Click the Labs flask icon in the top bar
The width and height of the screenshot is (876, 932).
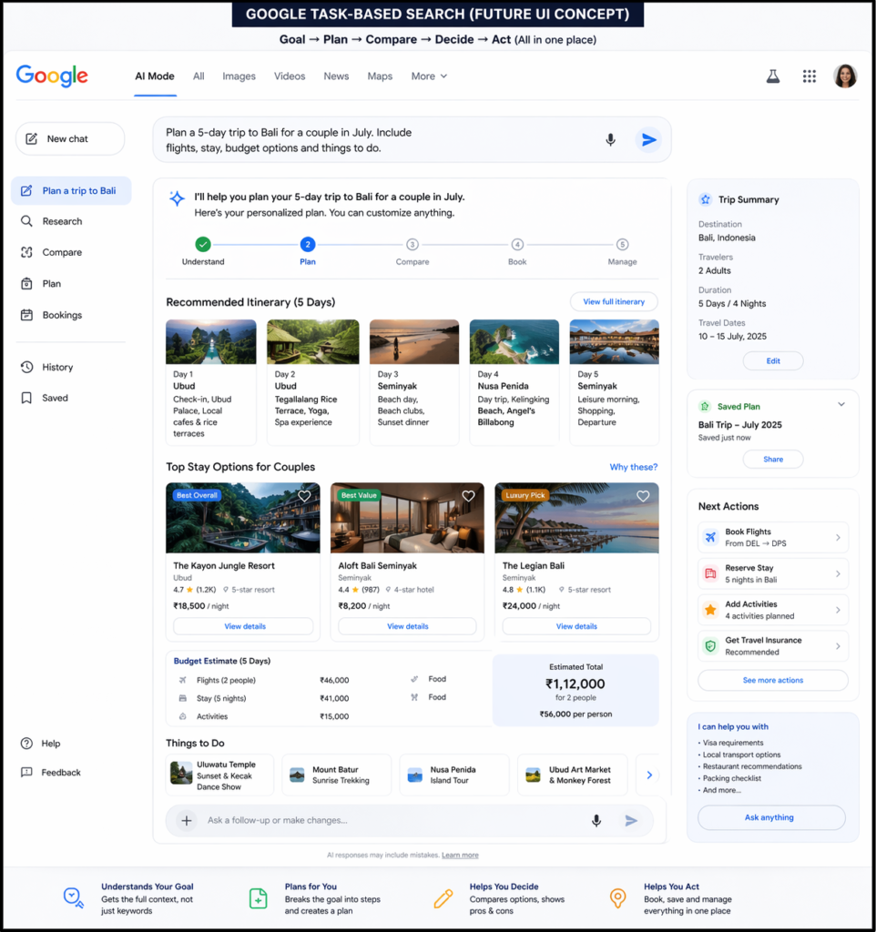coord(772,76)
